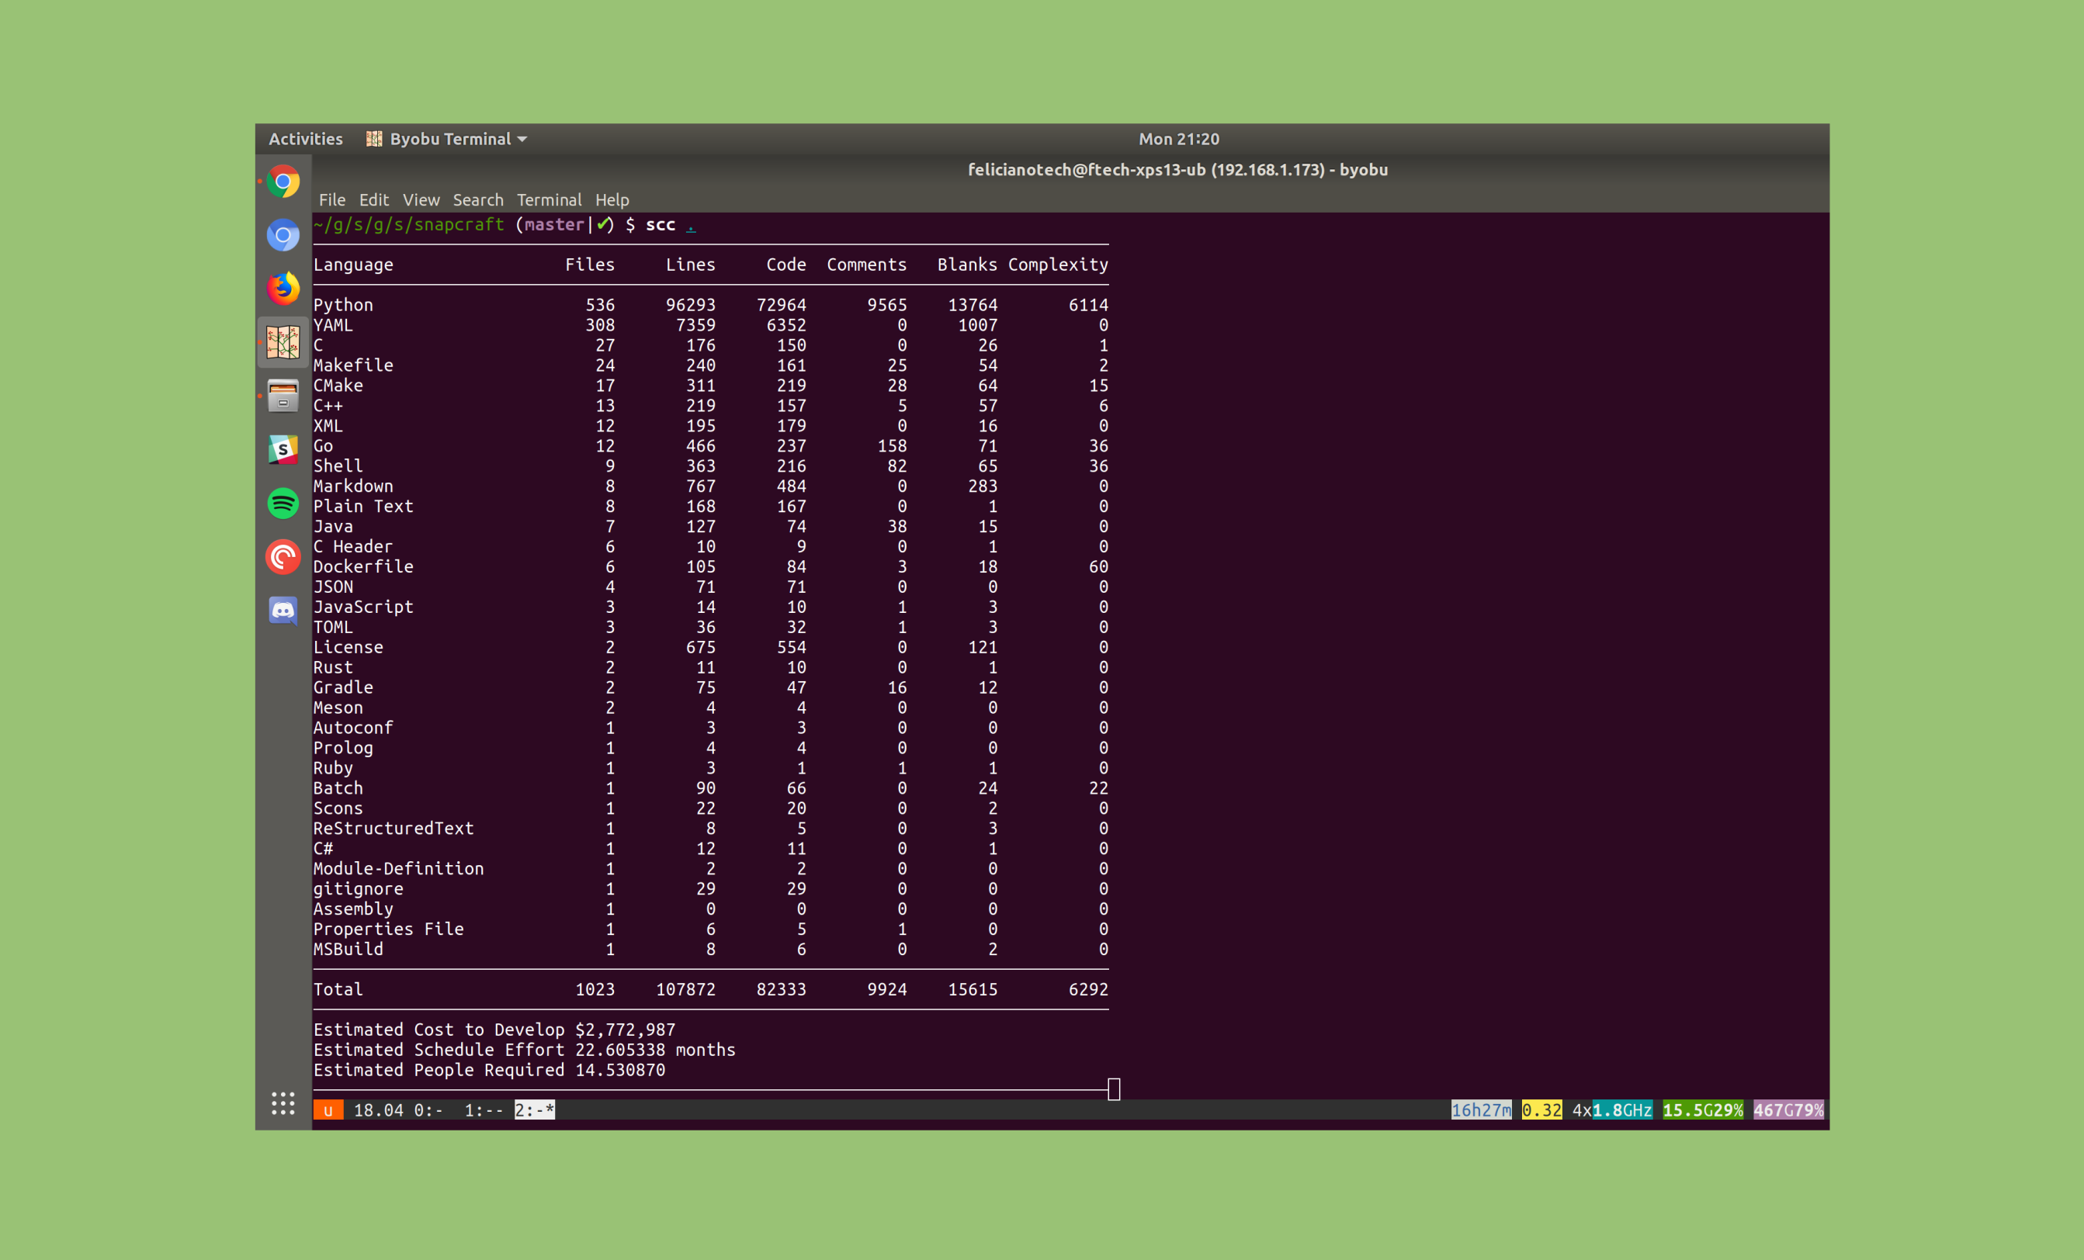Launch Chromium browser in the dock
Viewport: 2084px width, 1260px height.
(x=283, y=235)
